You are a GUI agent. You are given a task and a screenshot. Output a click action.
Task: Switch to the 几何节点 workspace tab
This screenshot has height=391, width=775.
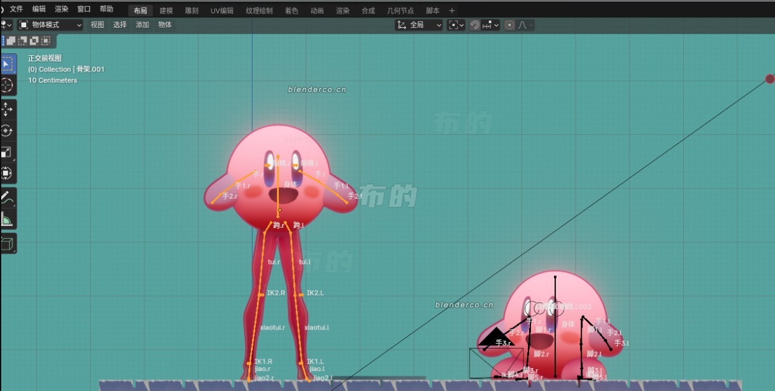point(401,11)
